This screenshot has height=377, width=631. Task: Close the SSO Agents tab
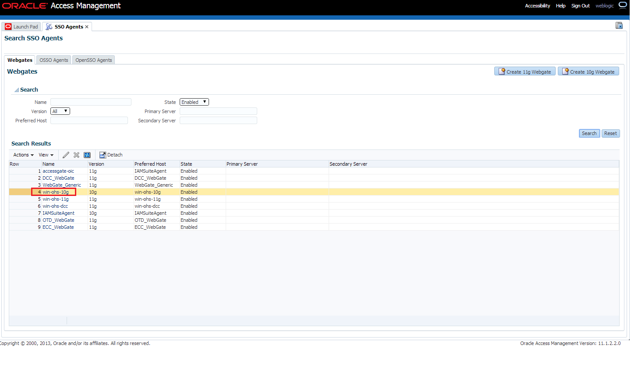87,27
